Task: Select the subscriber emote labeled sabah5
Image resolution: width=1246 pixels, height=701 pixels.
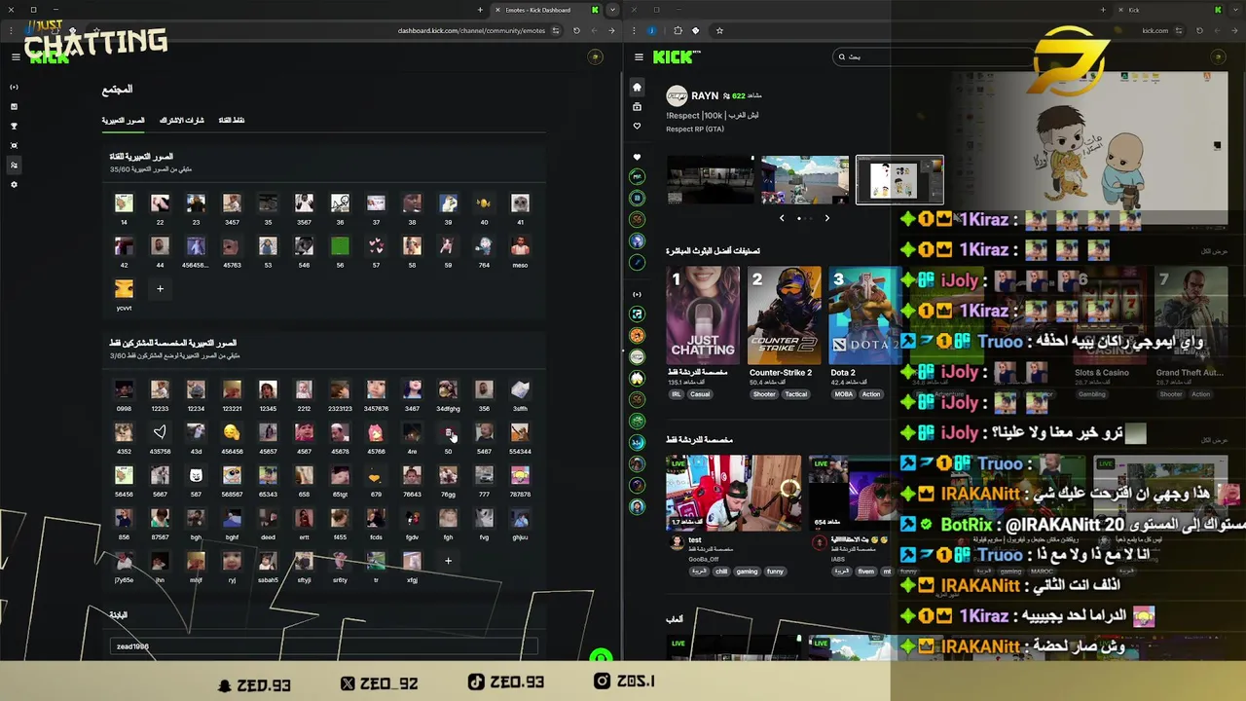Action: [268, 561]
